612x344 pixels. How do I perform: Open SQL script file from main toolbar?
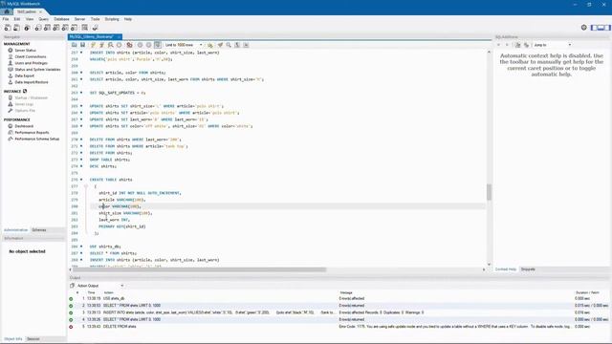17,28
